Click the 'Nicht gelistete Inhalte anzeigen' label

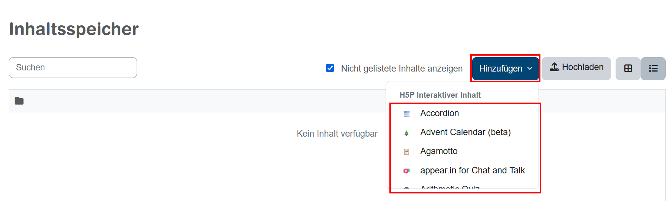coord(402,69)
